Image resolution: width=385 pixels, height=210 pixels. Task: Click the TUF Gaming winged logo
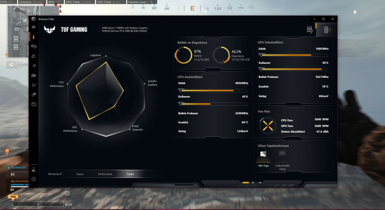(x=50, y=30)
